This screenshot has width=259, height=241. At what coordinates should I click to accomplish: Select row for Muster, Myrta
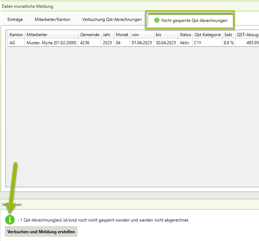[51, 43]
